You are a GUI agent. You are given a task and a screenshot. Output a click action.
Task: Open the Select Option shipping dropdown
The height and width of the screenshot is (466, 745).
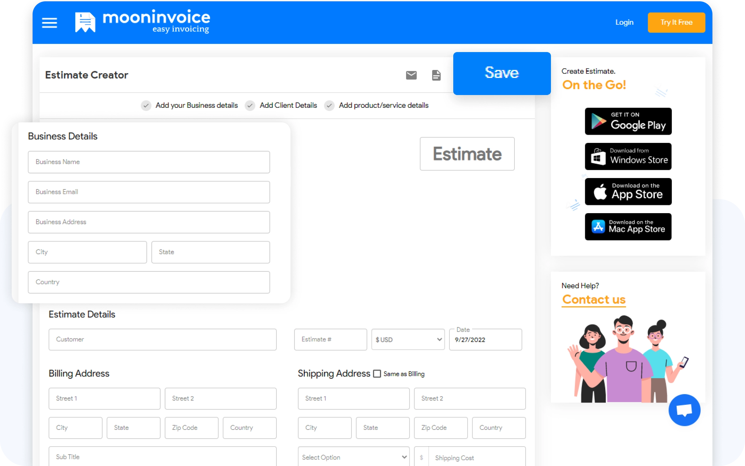pos(354,457)
